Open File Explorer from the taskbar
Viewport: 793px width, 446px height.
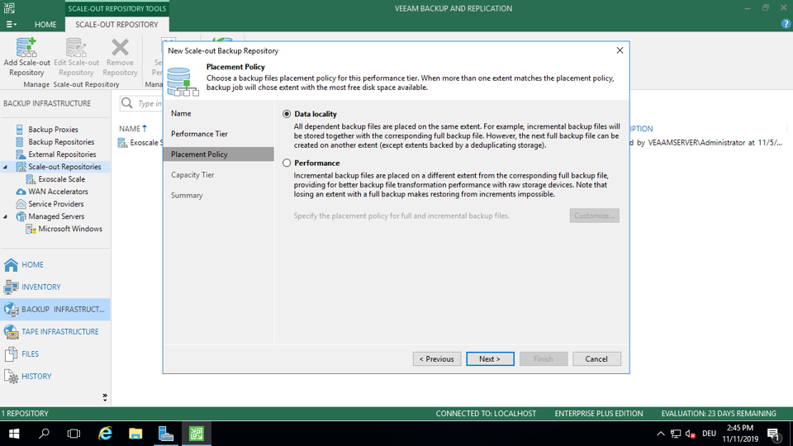[x=135, y=434]
